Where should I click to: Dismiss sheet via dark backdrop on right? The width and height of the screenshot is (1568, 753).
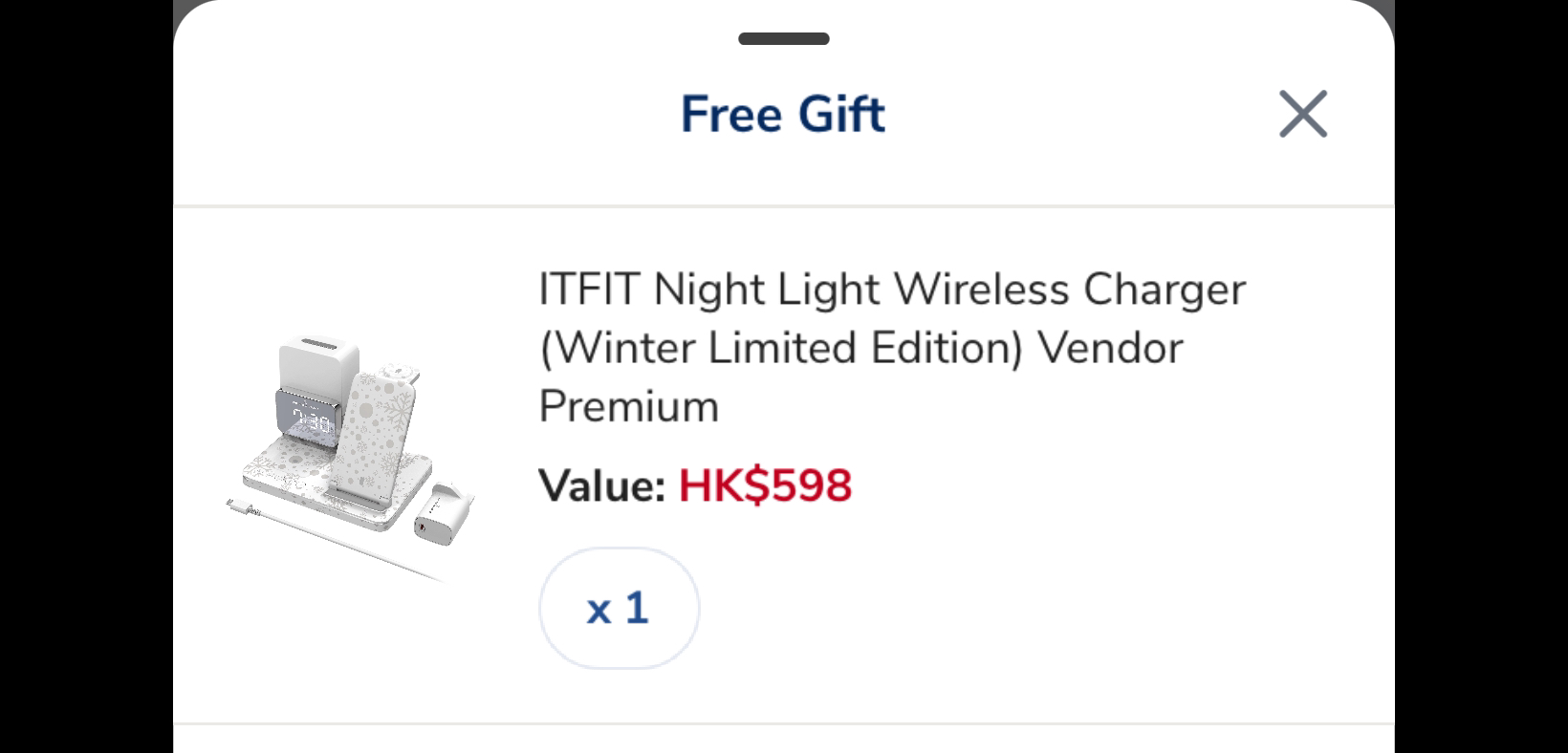[x=1481, y=376]
